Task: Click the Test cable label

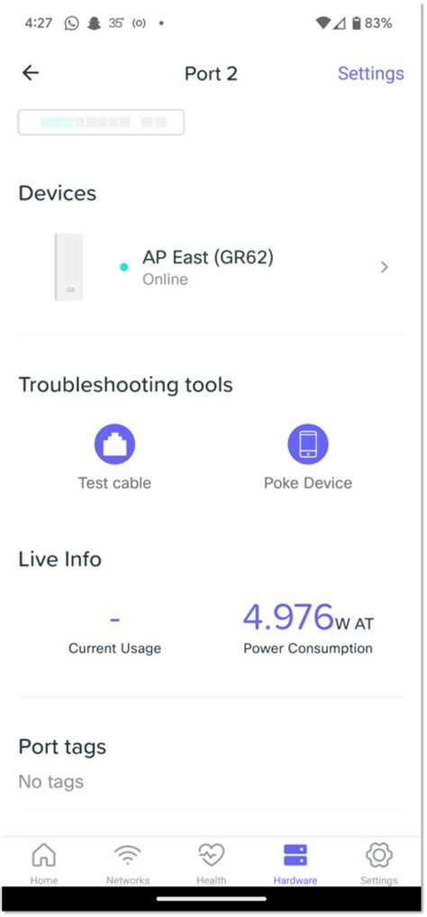Action: click(114, 483)
